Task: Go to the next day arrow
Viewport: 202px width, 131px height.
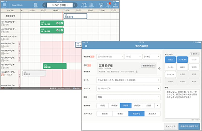Action: pyautogui.click(x=75, y=5)
